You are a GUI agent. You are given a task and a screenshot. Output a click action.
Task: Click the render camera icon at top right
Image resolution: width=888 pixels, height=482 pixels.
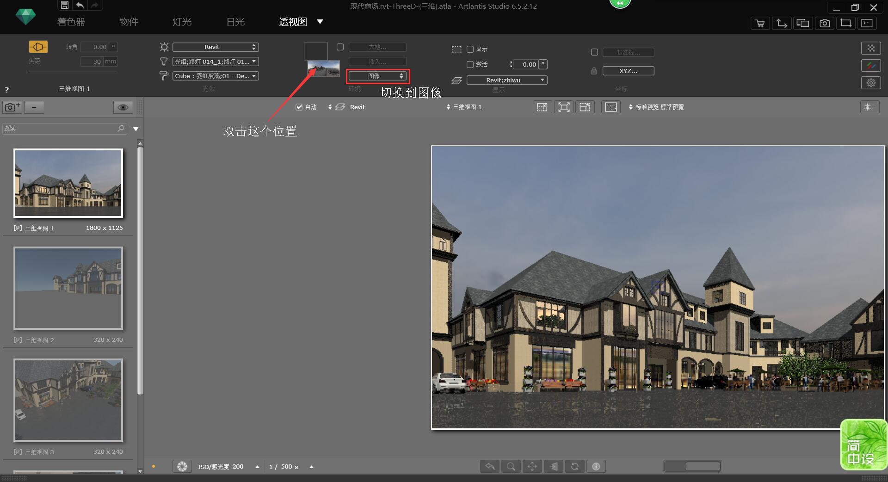(825, 23)
